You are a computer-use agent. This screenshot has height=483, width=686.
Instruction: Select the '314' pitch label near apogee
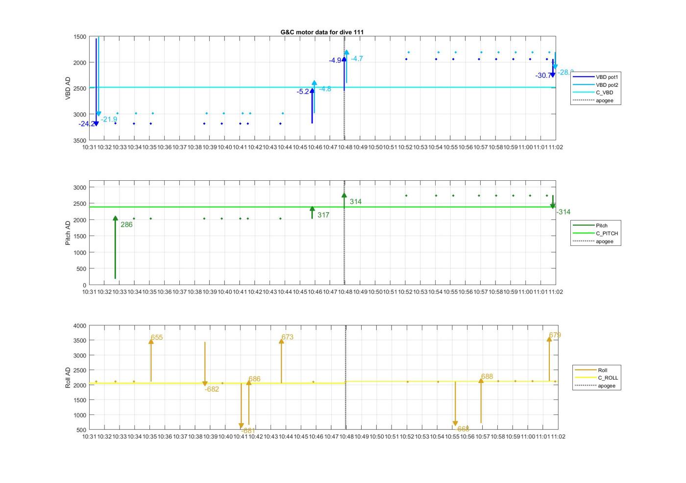coord(356,202)
